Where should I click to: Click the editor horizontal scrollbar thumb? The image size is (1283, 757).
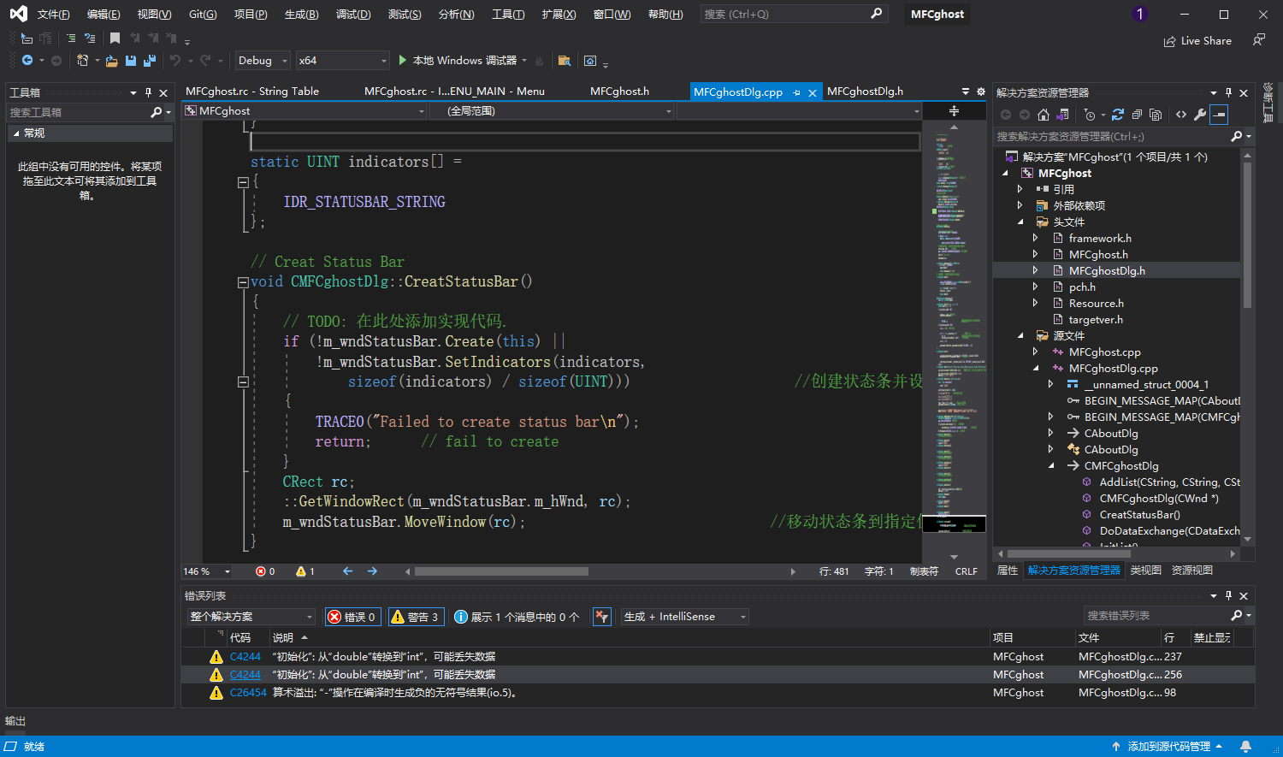[501, 571]
